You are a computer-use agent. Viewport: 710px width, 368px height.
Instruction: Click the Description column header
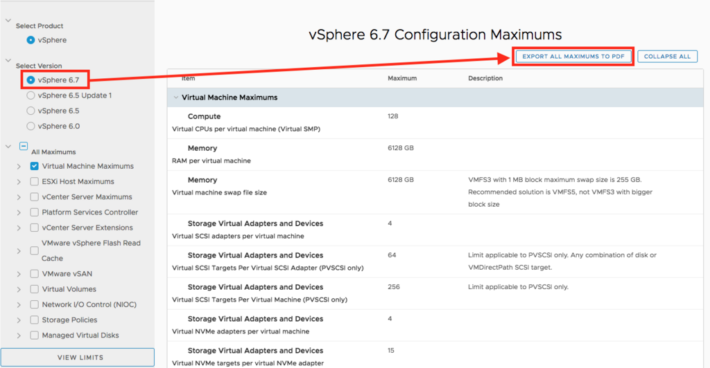[x=485, y=78]
